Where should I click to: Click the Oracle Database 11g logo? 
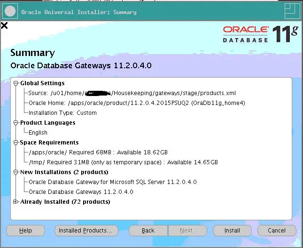tap(261, 34)
